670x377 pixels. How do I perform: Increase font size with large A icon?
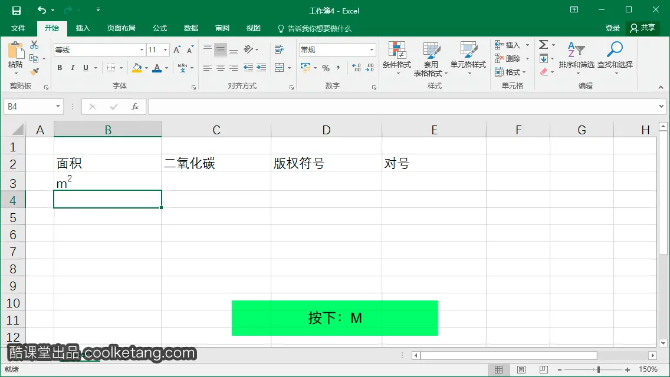[x=177, y=49]
